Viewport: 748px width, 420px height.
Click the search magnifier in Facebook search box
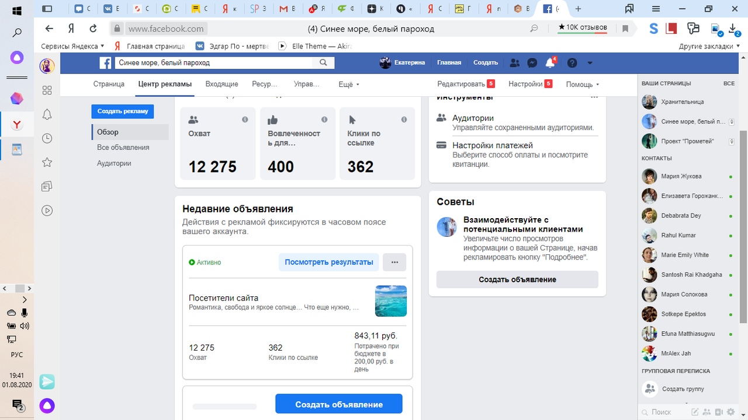[323, 62]
